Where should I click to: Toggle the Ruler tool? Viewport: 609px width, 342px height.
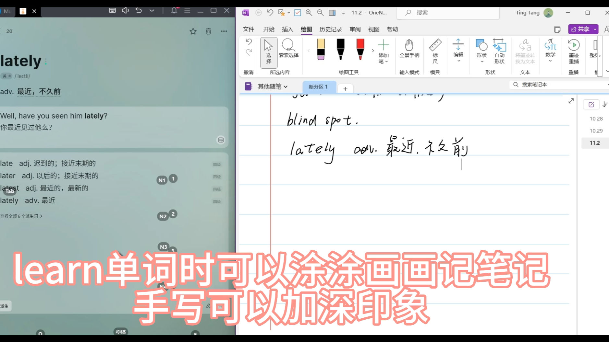click(435, 51)
